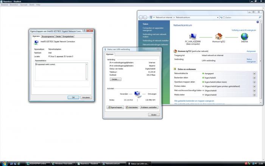The image size is (265, 166).
Task: Click the PC_VAN computer icon in Netwerkcentrum
Action: [193, 36]
